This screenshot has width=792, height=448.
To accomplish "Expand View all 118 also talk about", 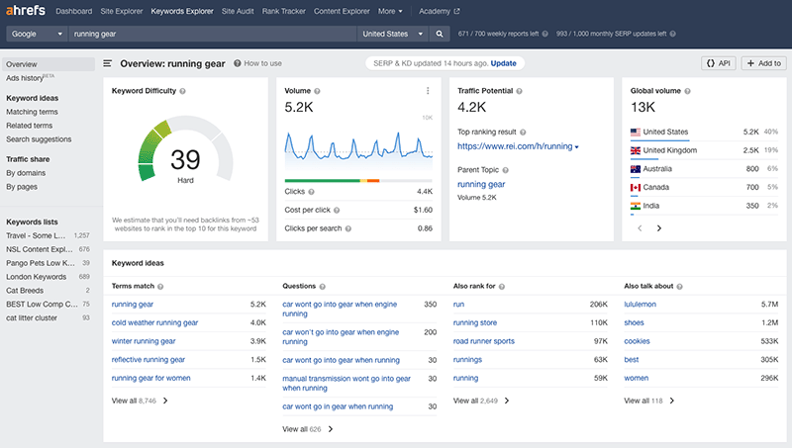I will (649, 401).
